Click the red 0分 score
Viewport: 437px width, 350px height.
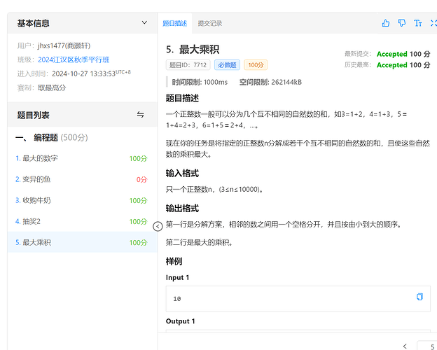pos(142,179)
